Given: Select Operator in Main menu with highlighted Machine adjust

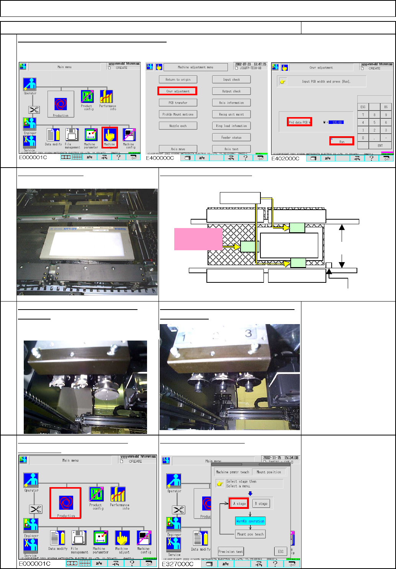Looking at the screenshot, I should point(30,86).
